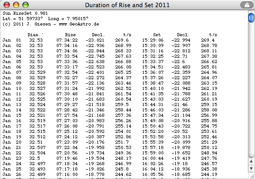The width and height of the screenshot is (255, 179).
Task: Click the value 254.75 in Jan 17 row
Action: click(209, 126)
